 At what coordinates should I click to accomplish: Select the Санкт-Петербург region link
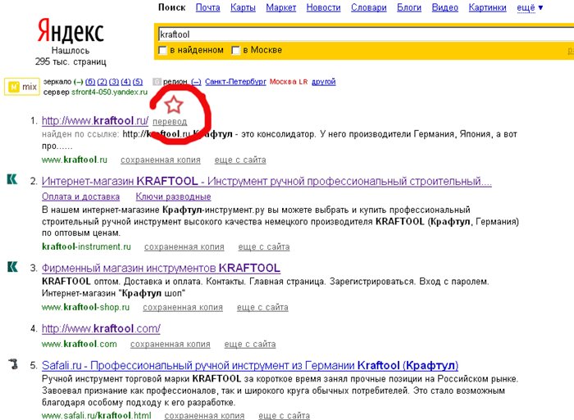[235, 82]
